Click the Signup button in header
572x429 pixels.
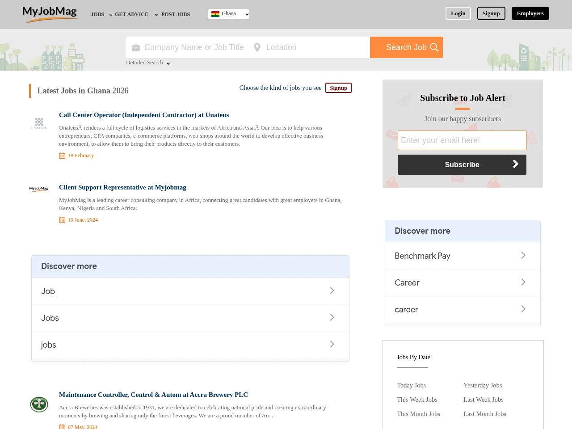pos(491,13)
